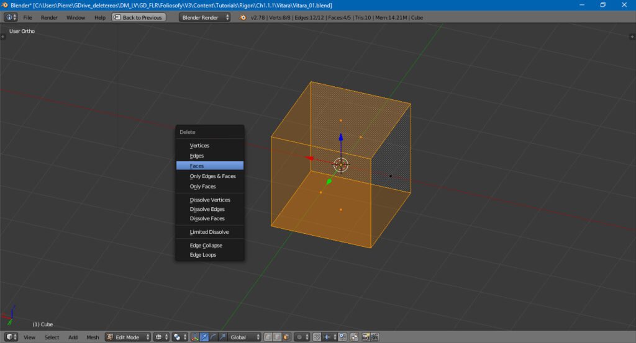Open the Select menu in 3D View header

point(52,337)
